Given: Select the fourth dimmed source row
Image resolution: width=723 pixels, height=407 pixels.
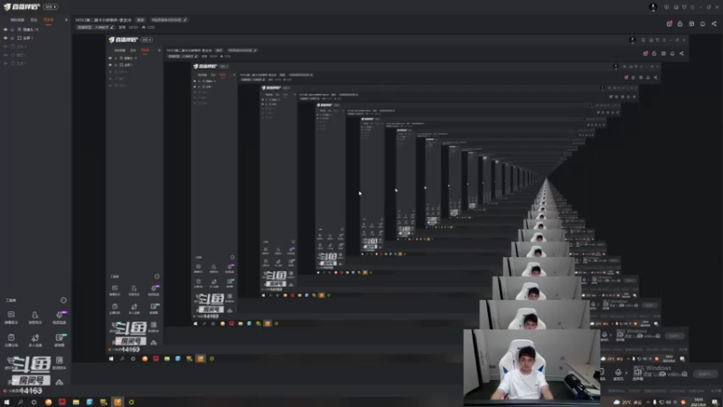Looking at the screenshot, I should [x=35, y=55].
